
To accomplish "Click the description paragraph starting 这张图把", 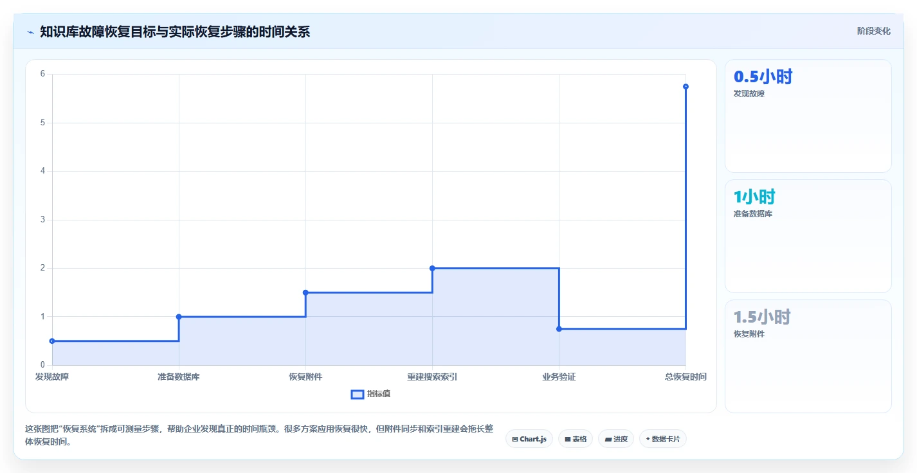I will coord(259,435).
